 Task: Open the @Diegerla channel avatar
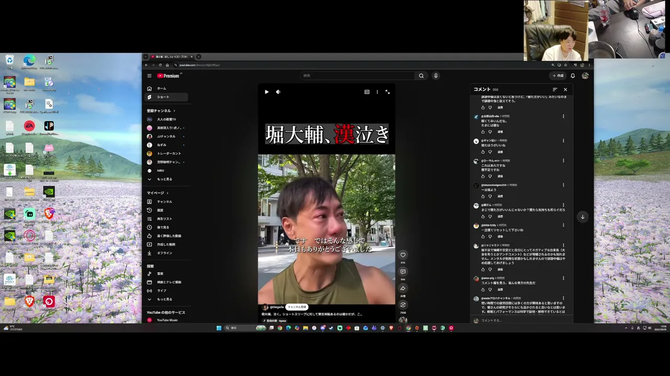[x=265, y=307]
